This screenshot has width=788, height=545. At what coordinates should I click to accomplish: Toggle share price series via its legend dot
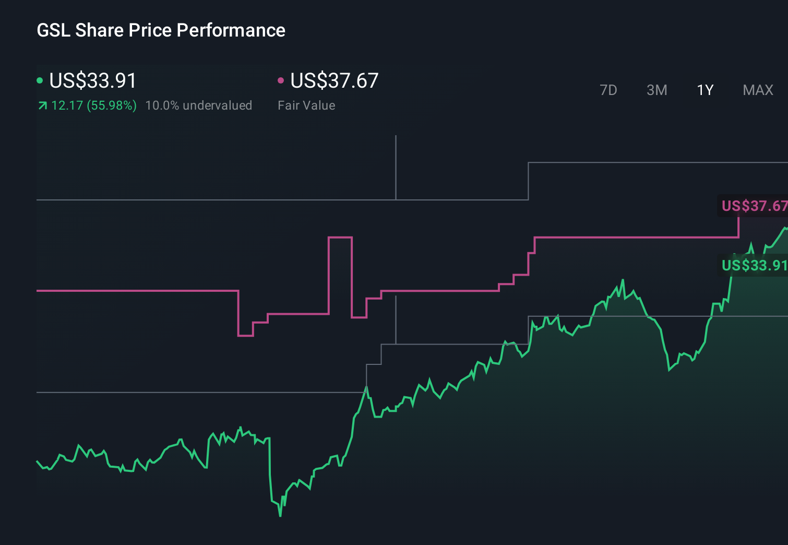[x=40, y=80]
